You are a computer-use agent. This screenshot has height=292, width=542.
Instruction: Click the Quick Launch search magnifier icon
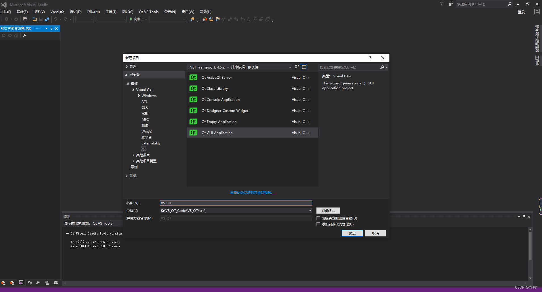point(509,4)
